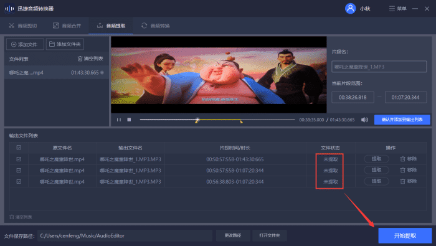Toggle checkbox for row 00:56:38:803-01:07:20:344
This screenshot has width=436, height=246.
tap(19, 181)
